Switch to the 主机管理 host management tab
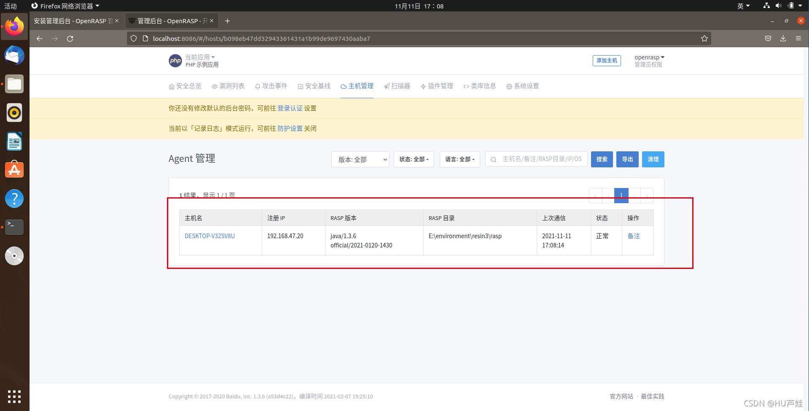Screen dimensions: 809x411 click(357, 86)
